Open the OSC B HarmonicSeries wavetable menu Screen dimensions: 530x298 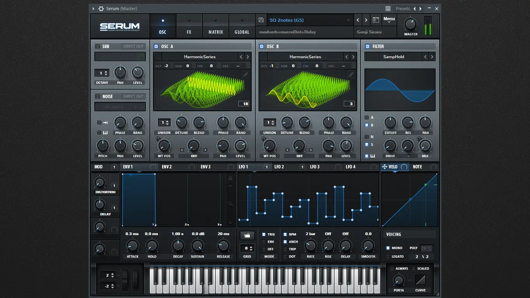pos(305,57)
